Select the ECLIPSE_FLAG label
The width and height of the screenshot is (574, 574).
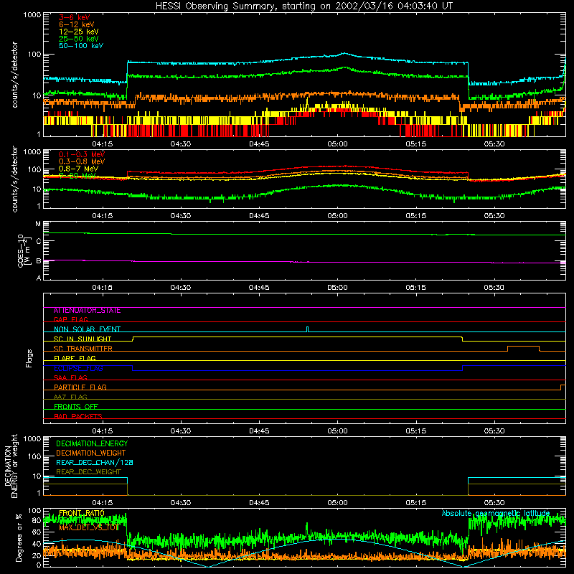(78, 368)
